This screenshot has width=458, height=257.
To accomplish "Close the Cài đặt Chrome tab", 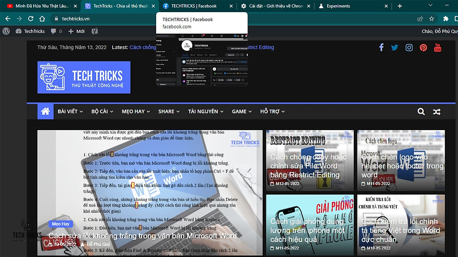I will [x=309, y=6].
